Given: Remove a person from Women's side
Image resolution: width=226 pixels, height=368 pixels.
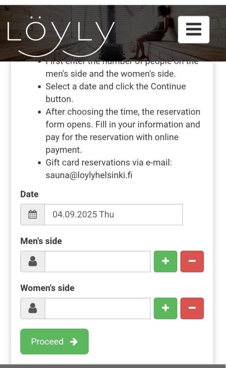Looking at the screenshot, I should 192,308.
